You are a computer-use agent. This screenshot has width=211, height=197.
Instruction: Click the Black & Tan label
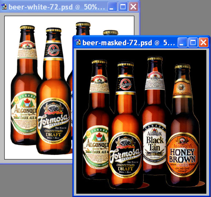tap(155, 143)
